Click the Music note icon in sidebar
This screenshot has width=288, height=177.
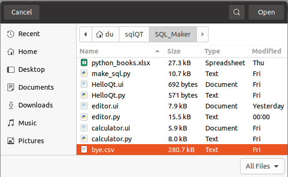tap(11, 123)
